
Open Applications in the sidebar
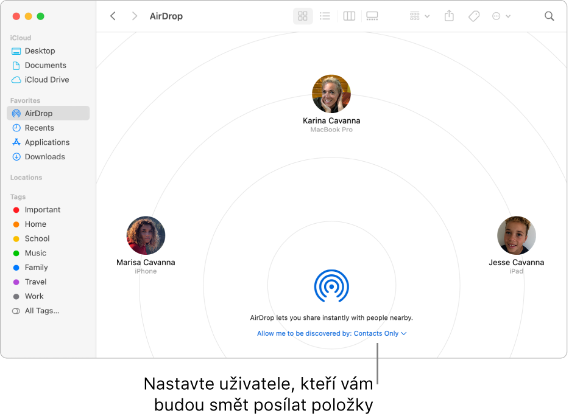(48, 142)
